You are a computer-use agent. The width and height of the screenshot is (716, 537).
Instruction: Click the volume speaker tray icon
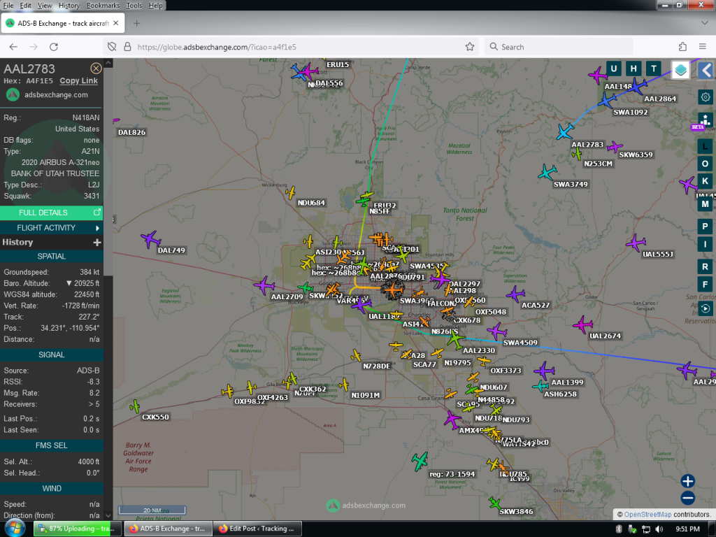pyautogui.click(x=659, y=529)
